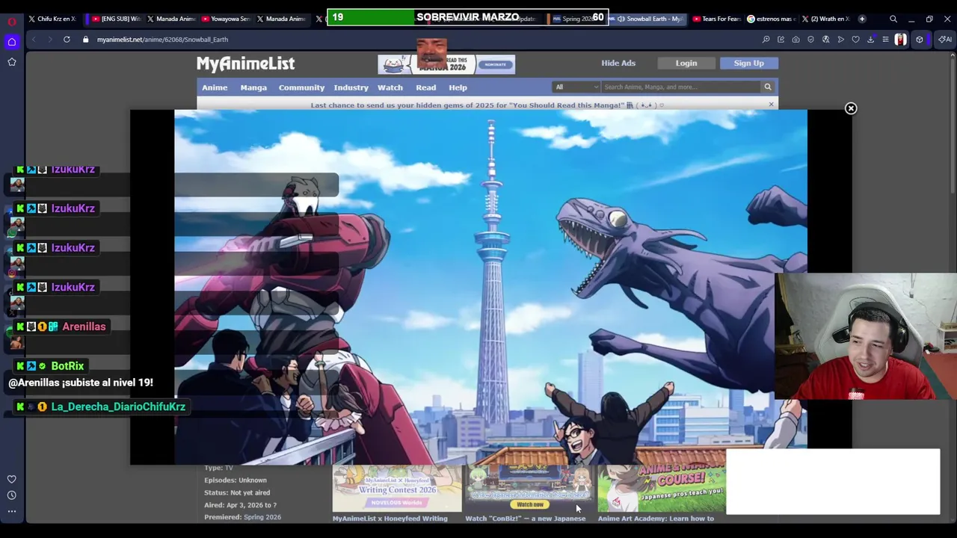
Task: Dismiss the manga announcement banner X
Action: click(771, 105)
